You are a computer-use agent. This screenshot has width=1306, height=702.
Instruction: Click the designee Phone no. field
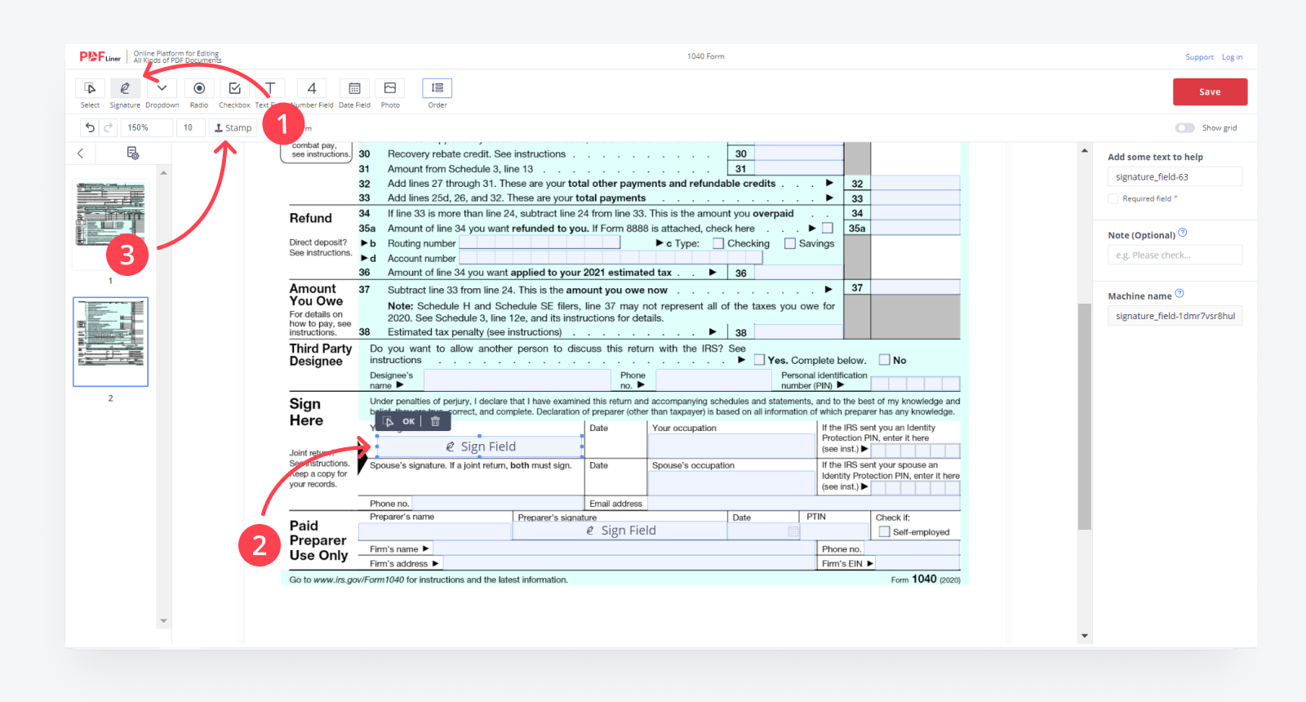click(x=713, y=380)
